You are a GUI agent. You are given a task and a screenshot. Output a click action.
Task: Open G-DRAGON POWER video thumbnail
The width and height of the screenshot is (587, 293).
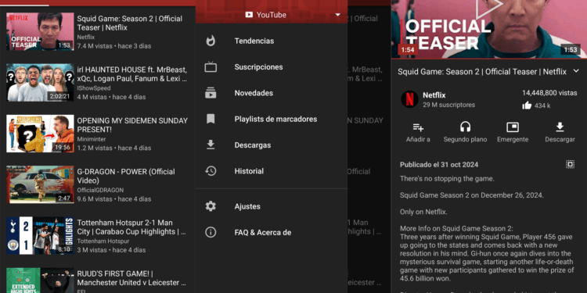(x=40, y=184)
